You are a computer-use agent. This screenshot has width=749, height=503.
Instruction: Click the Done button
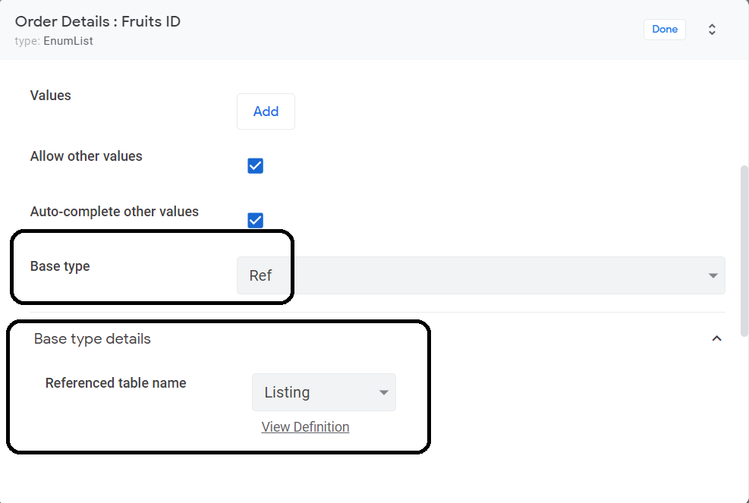[665, 30]
